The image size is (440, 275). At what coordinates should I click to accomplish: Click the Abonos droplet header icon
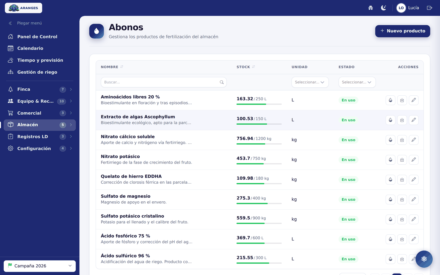pos(97,31)
